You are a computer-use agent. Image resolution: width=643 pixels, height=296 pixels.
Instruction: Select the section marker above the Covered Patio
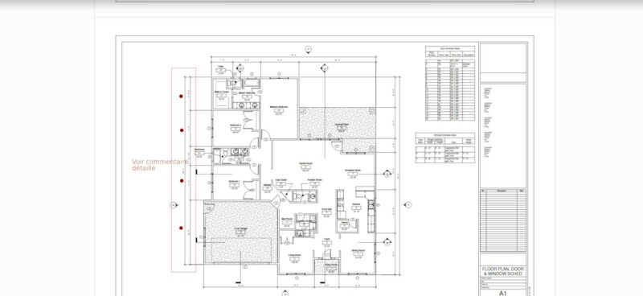pyautogui.click(x=325, y=68)
